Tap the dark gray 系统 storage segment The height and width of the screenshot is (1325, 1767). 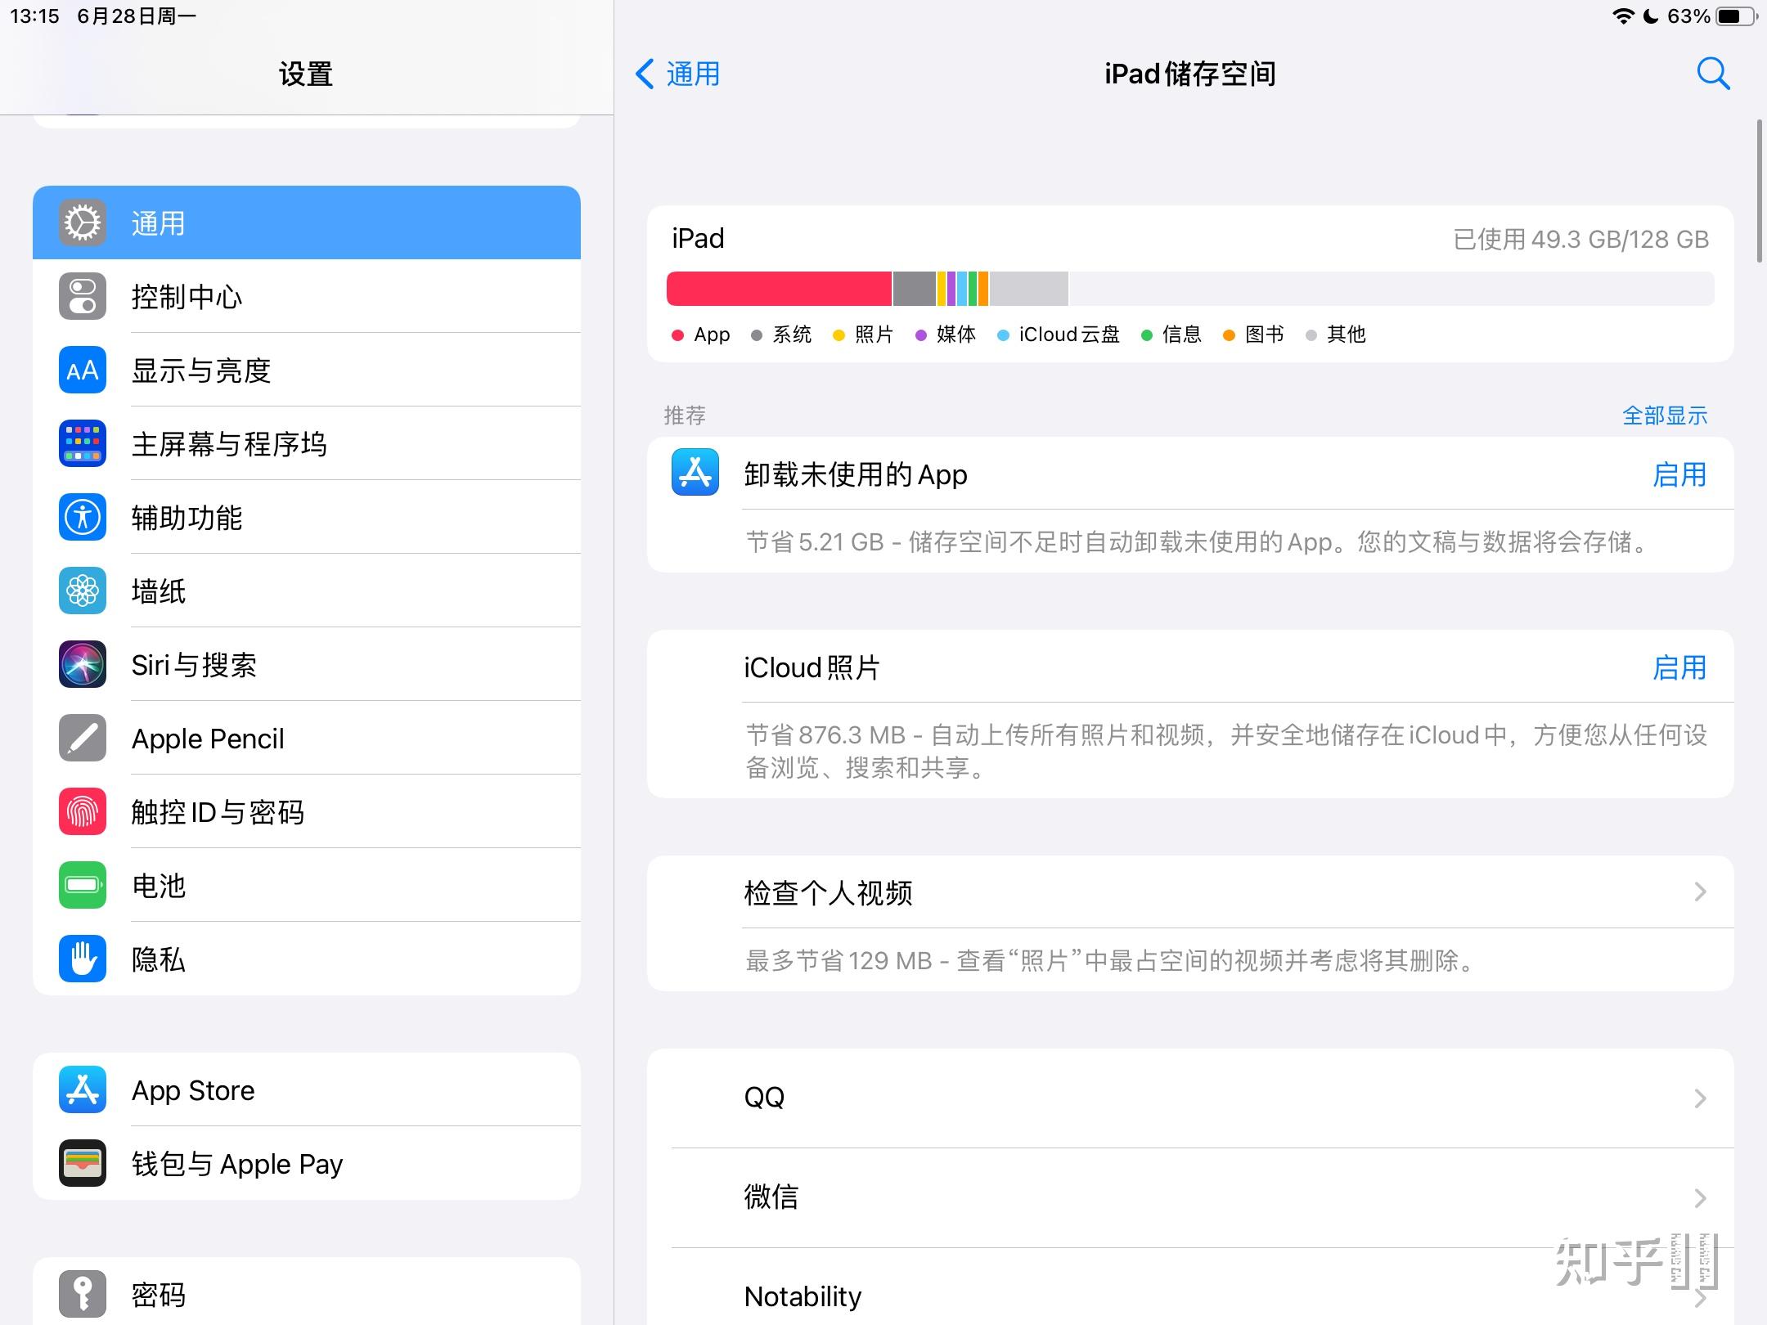[x=915, y=289]
